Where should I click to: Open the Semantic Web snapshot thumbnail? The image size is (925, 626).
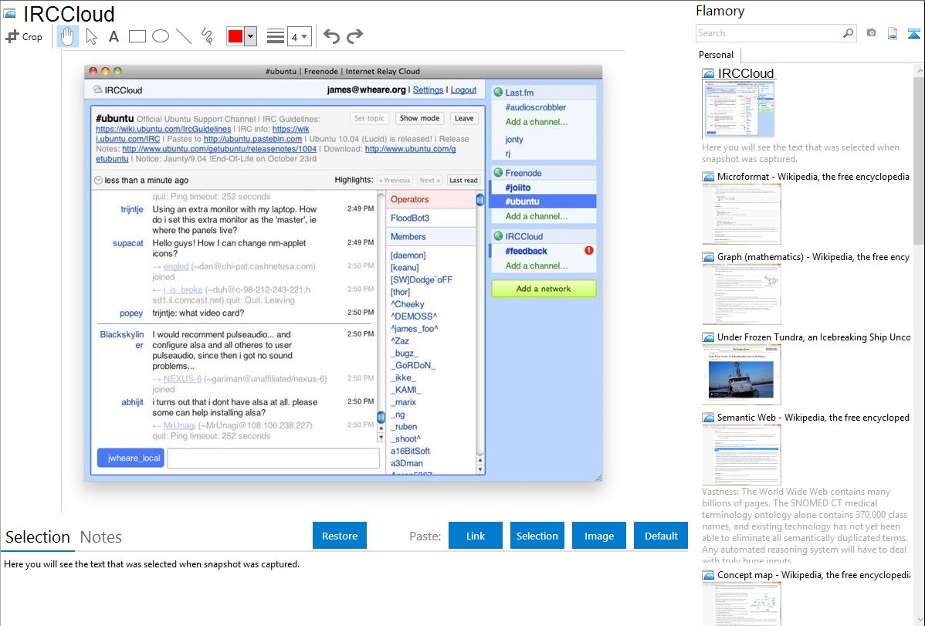pyautogui.click(x=741, y=455)
